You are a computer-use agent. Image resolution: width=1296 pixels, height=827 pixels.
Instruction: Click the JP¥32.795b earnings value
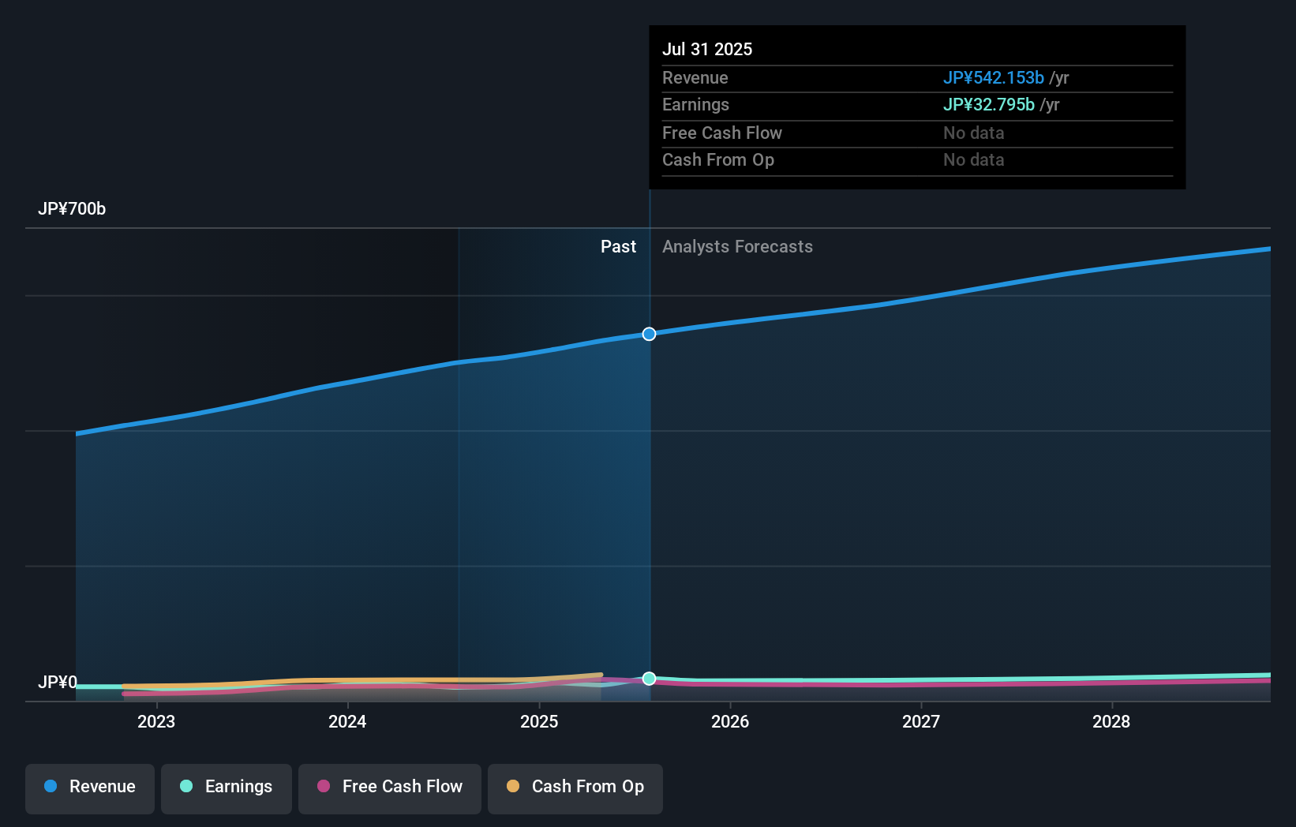(x=989, y=105)
